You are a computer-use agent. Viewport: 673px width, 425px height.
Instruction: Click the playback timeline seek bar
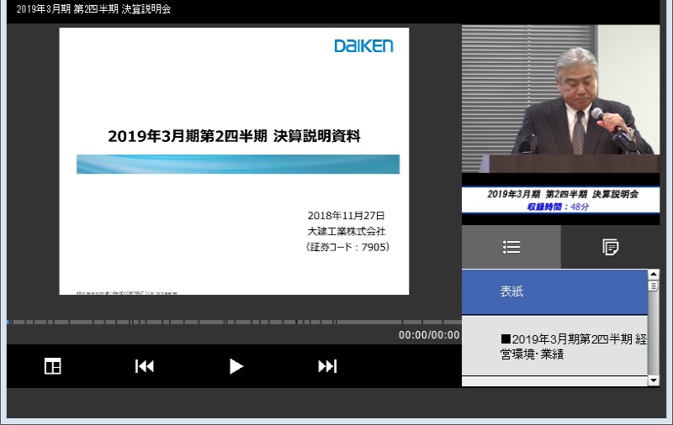tap(234, 322)
